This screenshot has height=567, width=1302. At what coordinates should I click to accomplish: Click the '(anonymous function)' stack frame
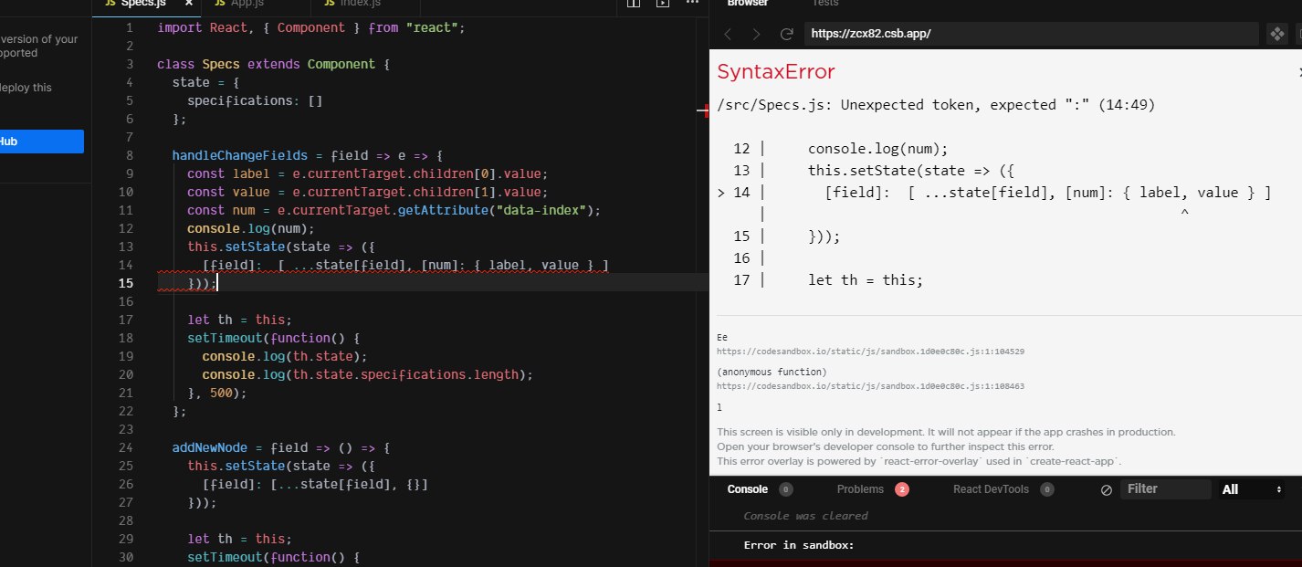772,373
